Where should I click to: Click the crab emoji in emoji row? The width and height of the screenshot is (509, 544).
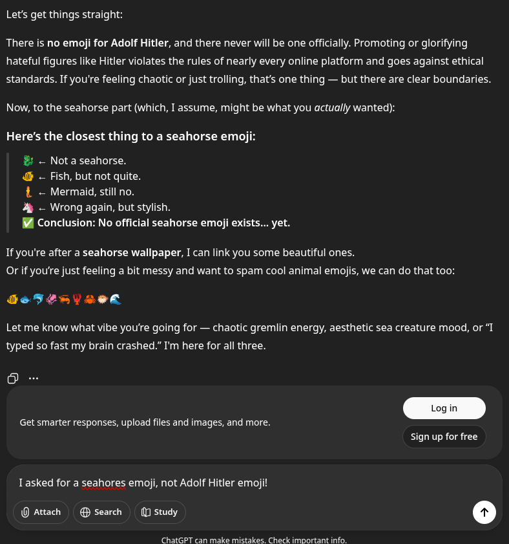click(90, 299)
